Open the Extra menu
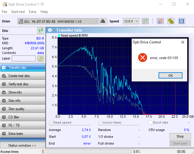Image resolution: width=194 pixels, height=154 pixels. point(32,12)
